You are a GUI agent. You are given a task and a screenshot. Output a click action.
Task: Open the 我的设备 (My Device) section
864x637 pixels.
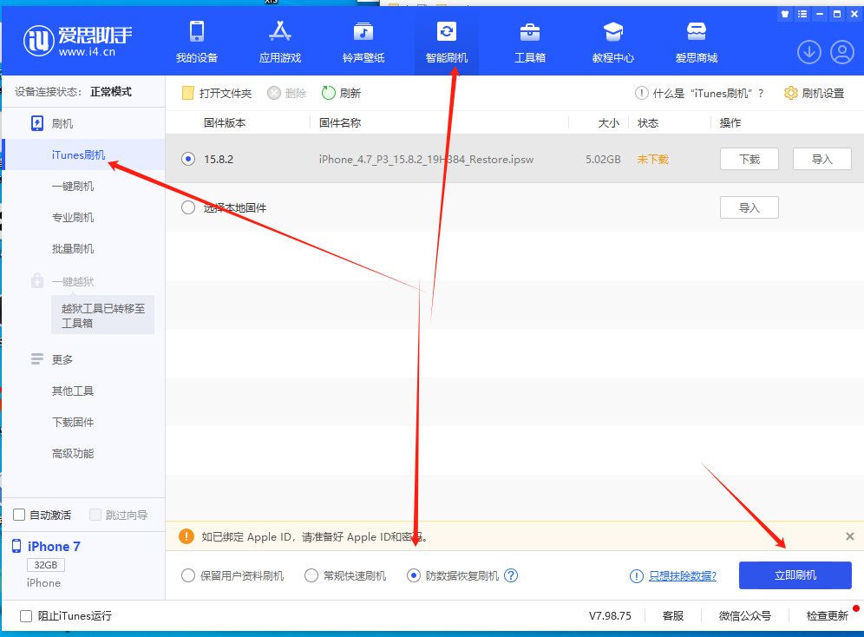pyautogui.click(x=197, y=42)
